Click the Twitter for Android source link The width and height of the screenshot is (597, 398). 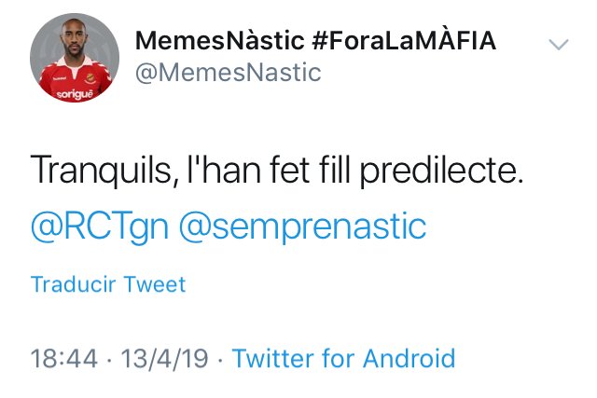(343, 358)
